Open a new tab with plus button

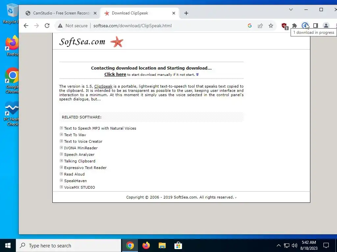click(186, 13)
